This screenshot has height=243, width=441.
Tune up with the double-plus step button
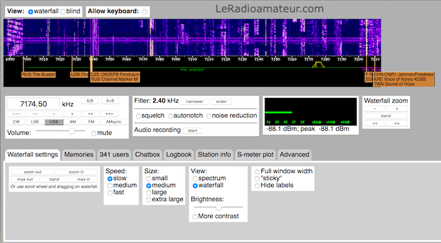[x=91, y=114]
